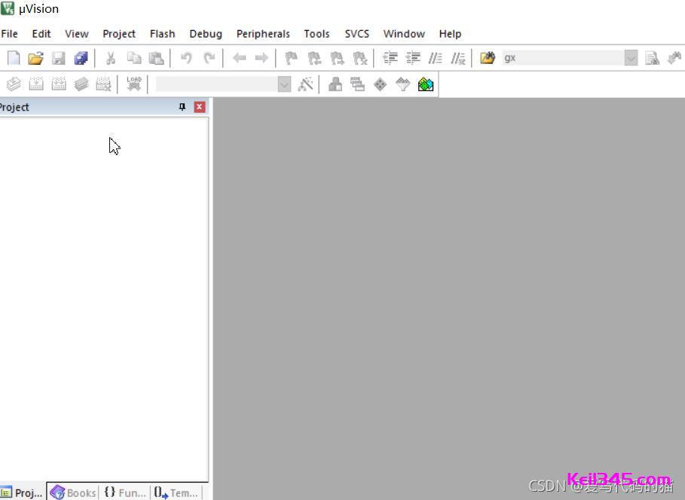Click Select Software Packs icon
Image resolution: width=685 pixels, height=500 pixels.
(x=403, y=84)
